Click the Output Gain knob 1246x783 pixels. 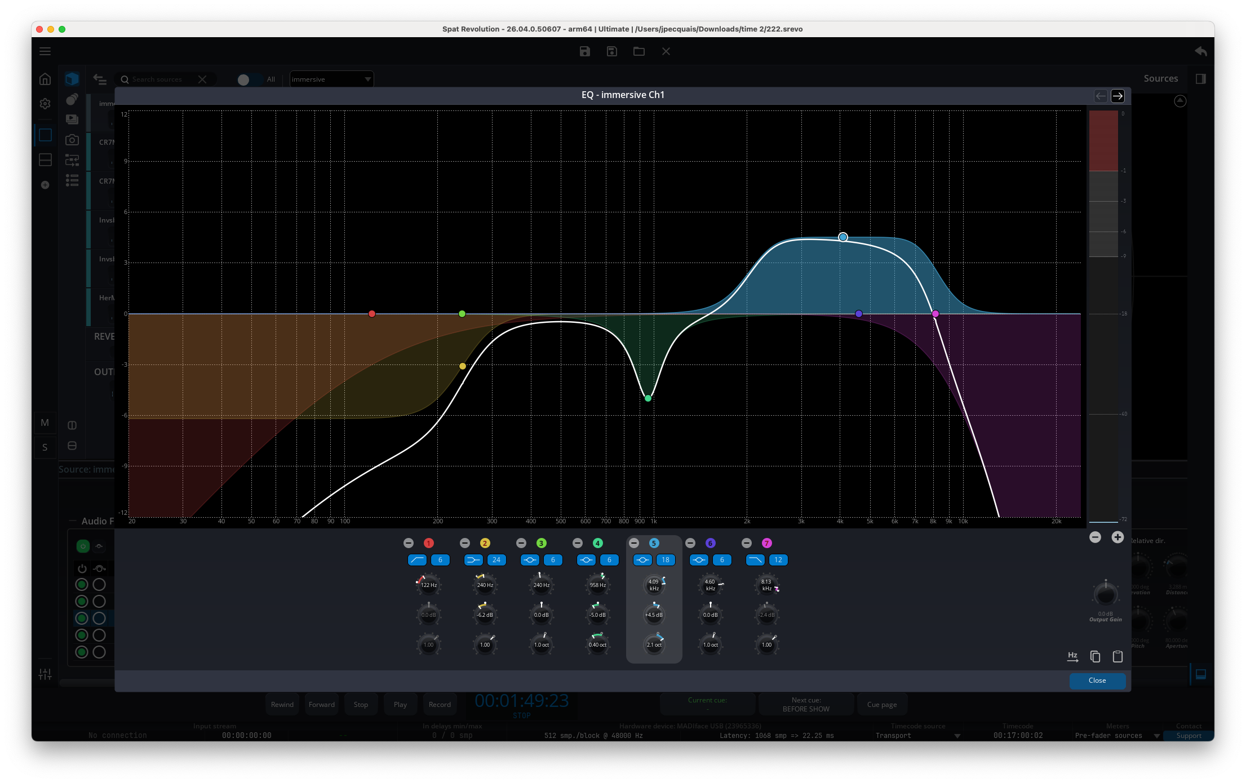tap(1105, 594)
